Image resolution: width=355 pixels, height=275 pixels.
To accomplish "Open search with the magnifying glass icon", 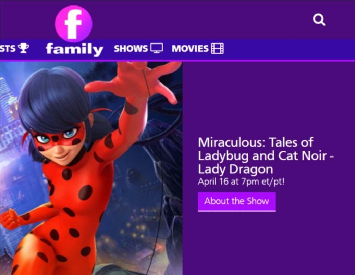I will (x=319, y=20).
